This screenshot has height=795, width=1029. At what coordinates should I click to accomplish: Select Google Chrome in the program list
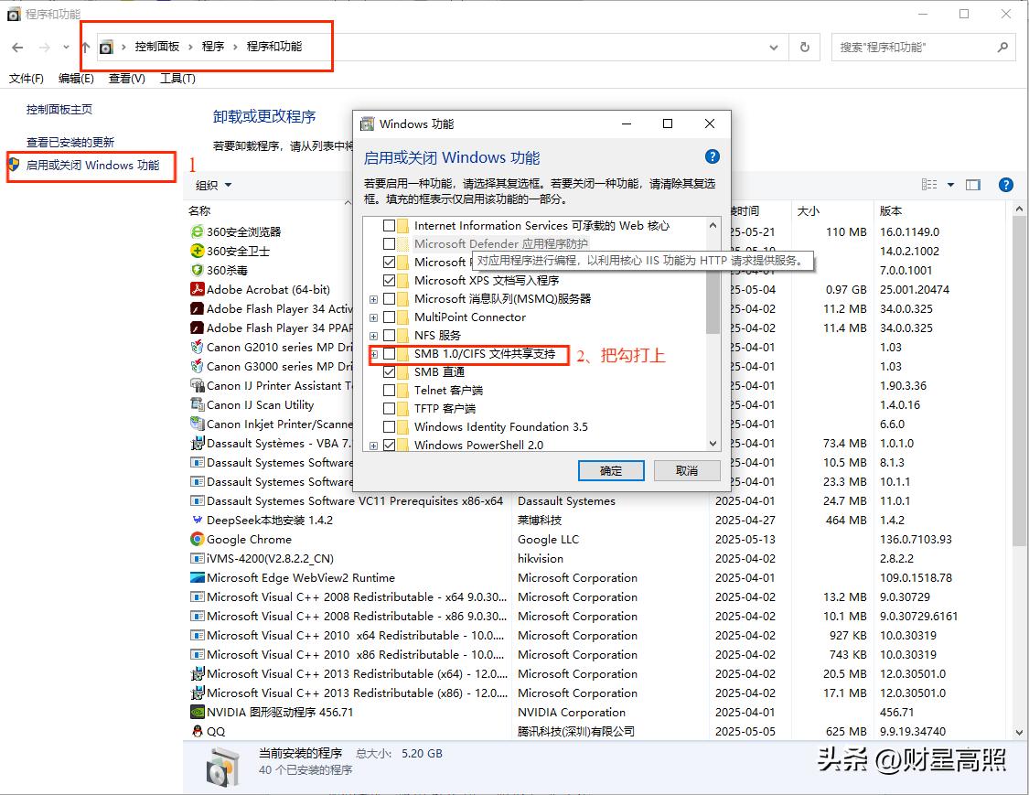(x=243, y=539)
